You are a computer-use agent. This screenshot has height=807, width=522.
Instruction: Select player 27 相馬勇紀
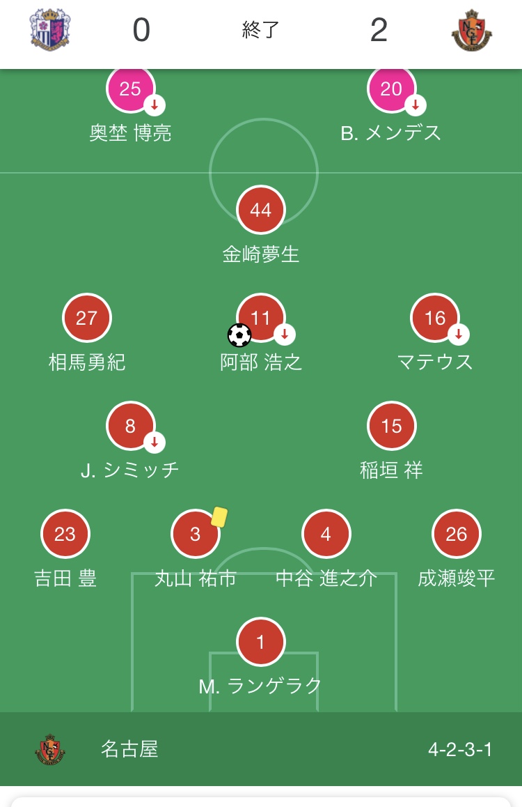tap(87, 318)
